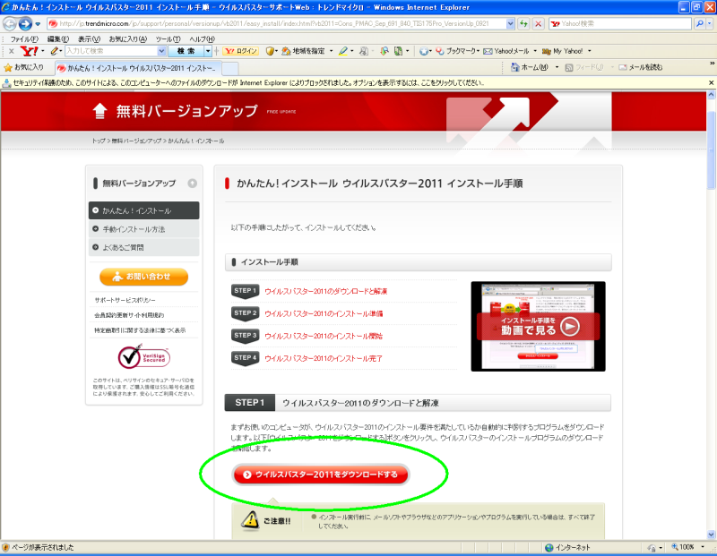Image resolution: width=717 pixels, height=556 pixels.
Task: Click the Yahoo! Y! logo icon
Action: [x=30, y=51]
